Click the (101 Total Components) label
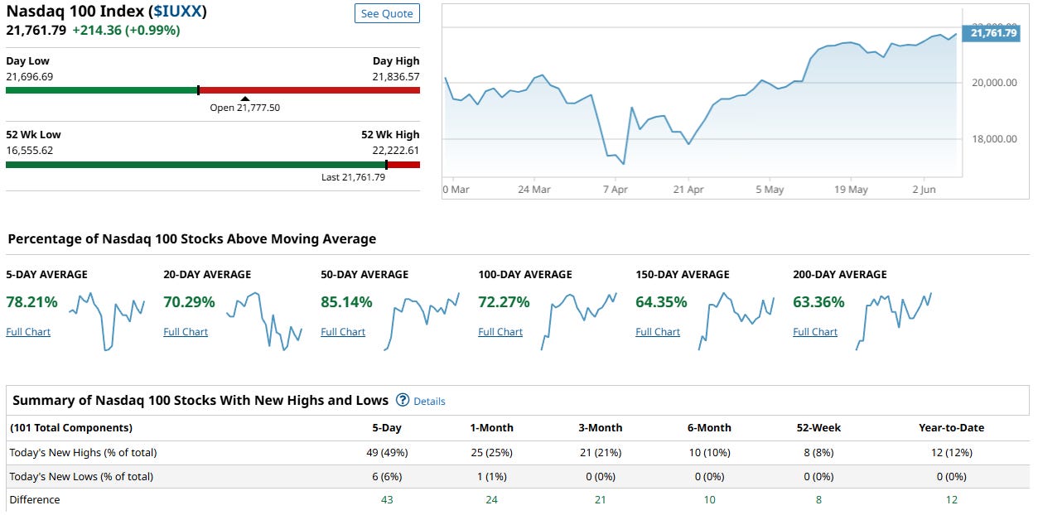The height and width of the screenshot is (515, 1038). (70, 428)
